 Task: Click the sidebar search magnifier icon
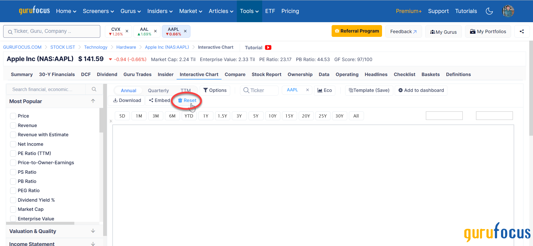(94, 89)
